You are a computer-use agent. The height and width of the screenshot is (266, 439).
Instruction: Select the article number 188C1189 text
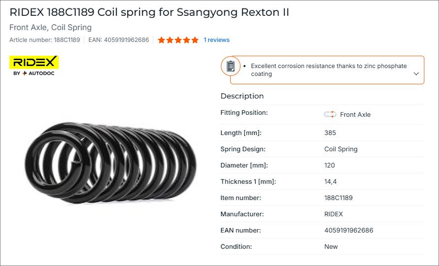click(x=67, y=40)
